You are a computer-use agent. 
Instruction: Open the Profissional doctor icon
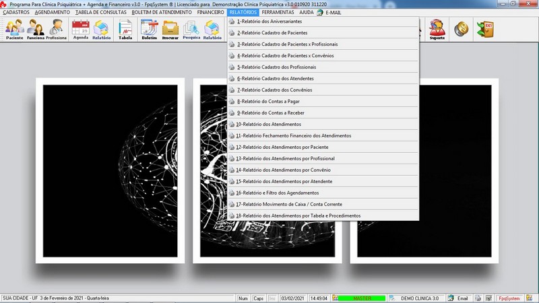56,29
